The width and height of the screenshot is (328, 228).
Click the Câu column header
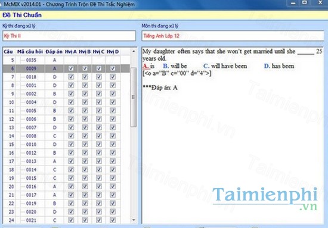(x=8, y=52)
